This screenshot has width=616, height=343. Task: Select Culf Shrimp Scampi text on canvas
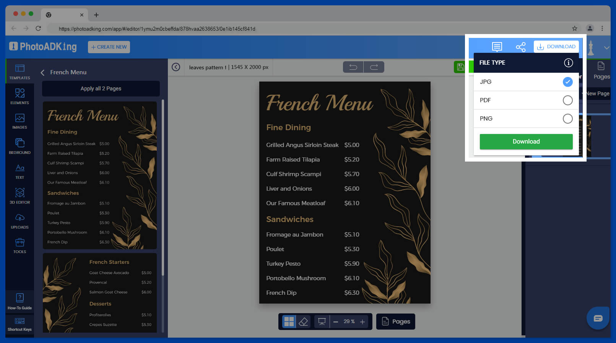pyautogui.click(x=294, y=174)
